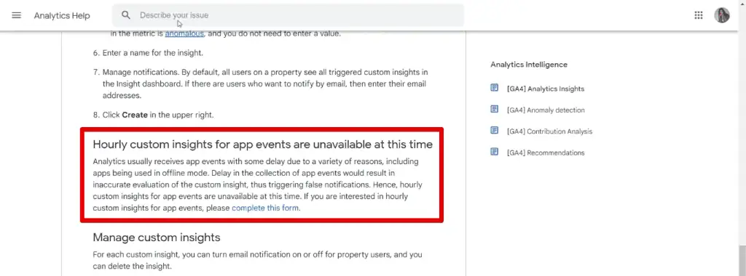Viewport: 746px width, 276px height.
Task: Click the 'Analytics Intelligence' sidebar heading
Action: [529, 65]
